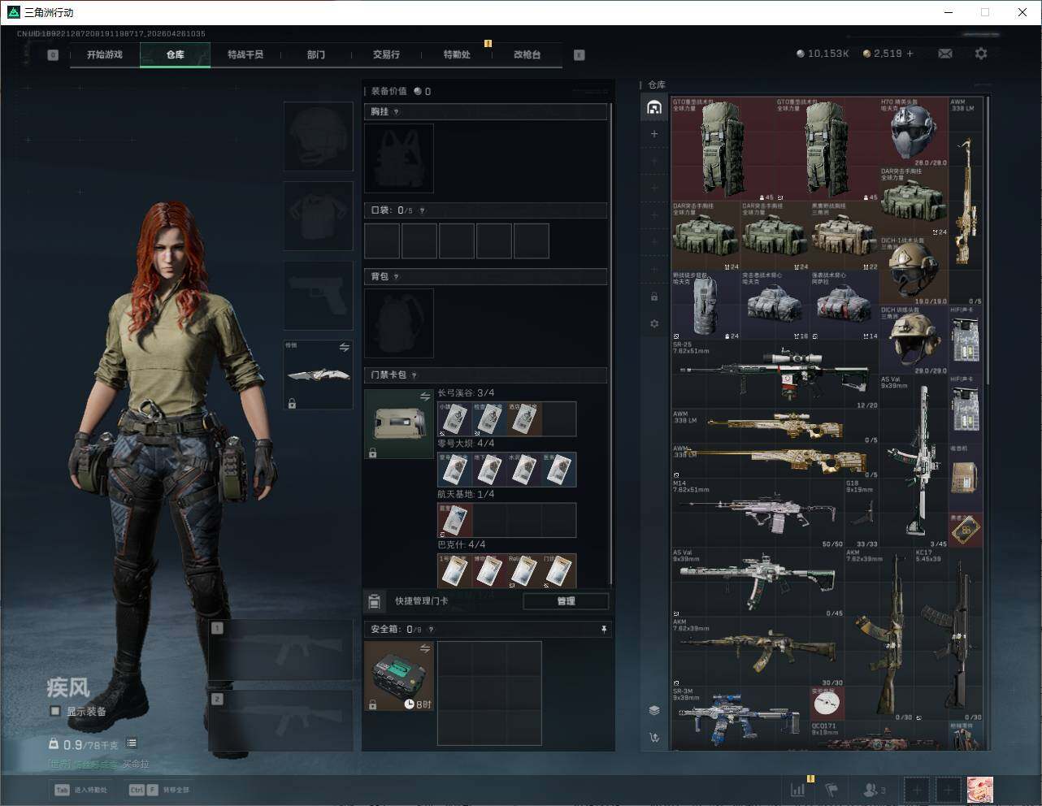Click the Tab 进入特勤处 shortcut
The image size is (1042, 806).
80,790
